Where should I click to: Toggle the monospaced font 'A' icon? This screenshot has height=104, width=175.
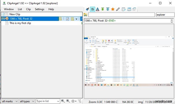click(97, 9)
